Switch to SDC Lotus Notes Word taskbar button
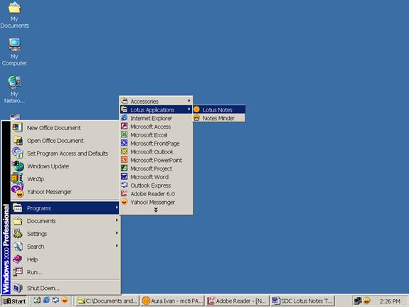Screen dimensions: 409x307 click(x=302, y=301)
